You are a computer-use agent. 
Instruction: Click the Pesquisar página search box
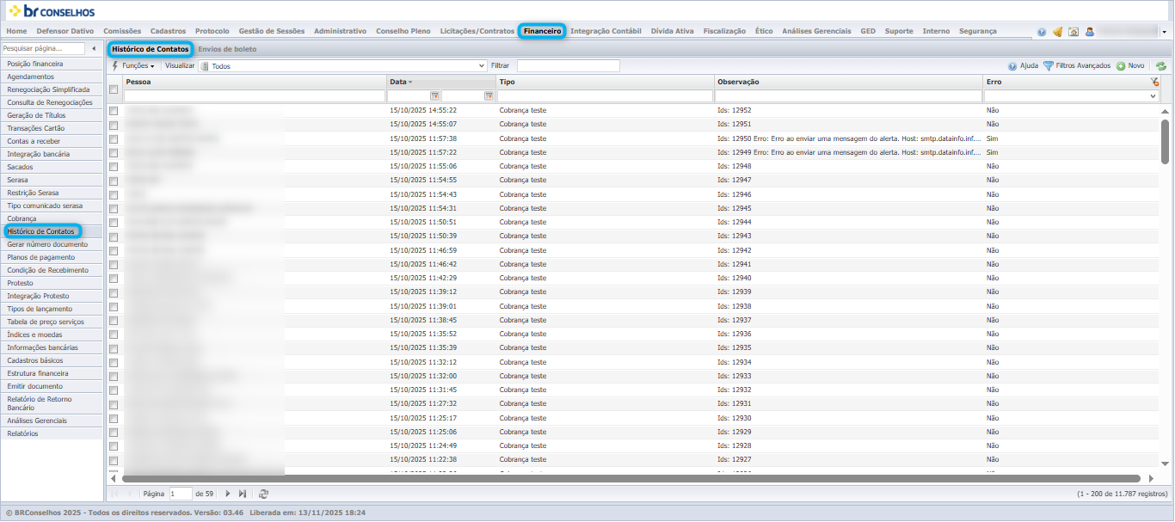[x=43, y=49]
